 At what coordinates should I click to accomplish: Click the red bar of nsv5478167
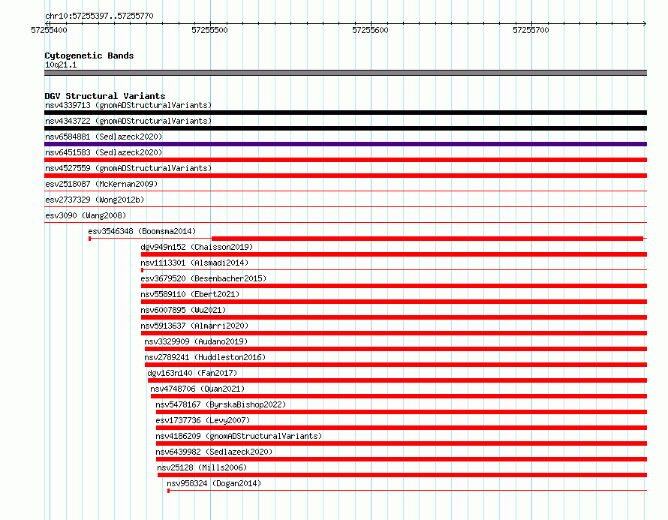tap(402, 412)
